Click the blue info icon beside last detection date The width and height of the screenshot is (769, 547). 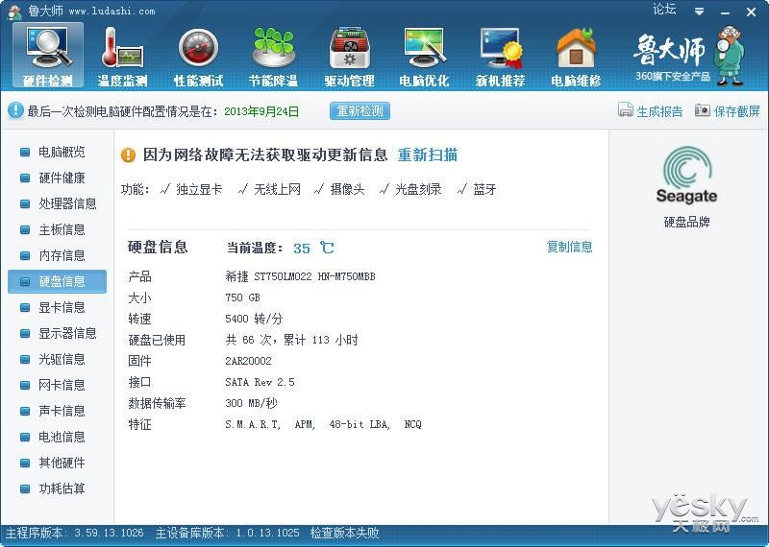[15, 110]
